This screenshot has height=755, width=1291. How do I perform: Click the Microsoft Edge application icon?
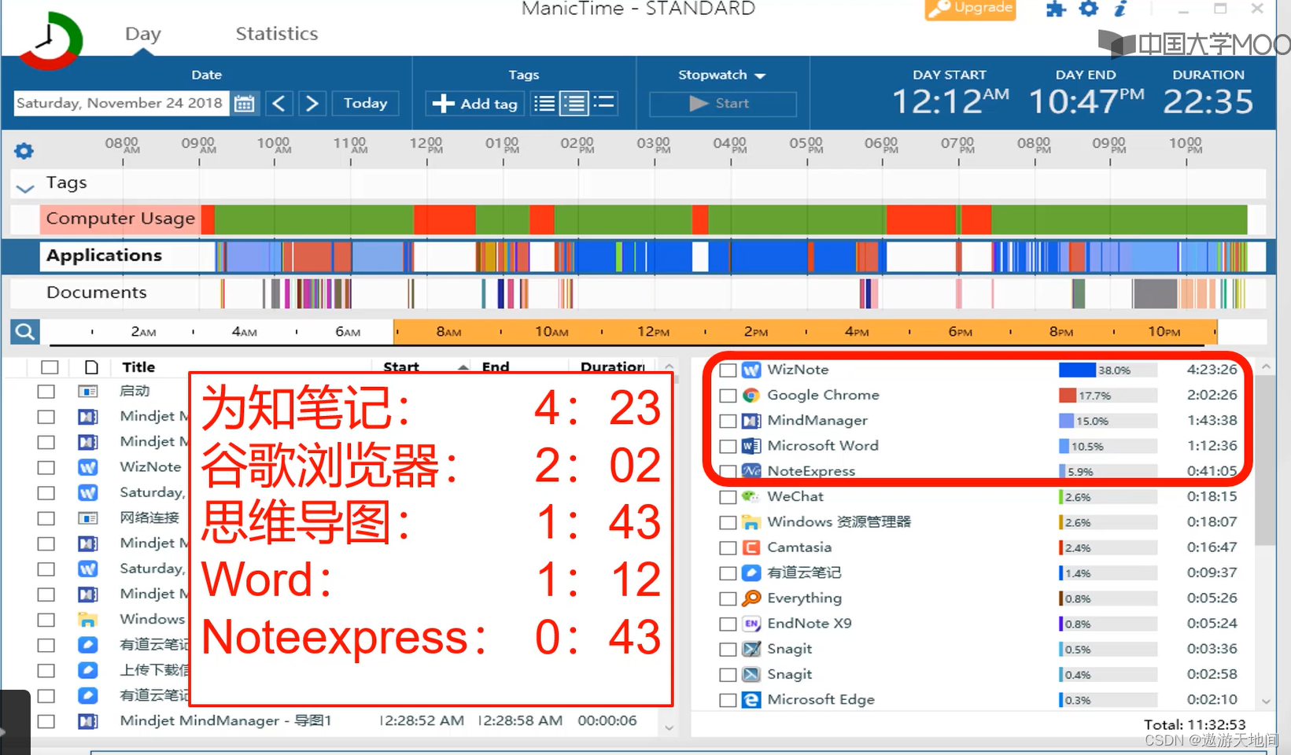coord(751,699)
